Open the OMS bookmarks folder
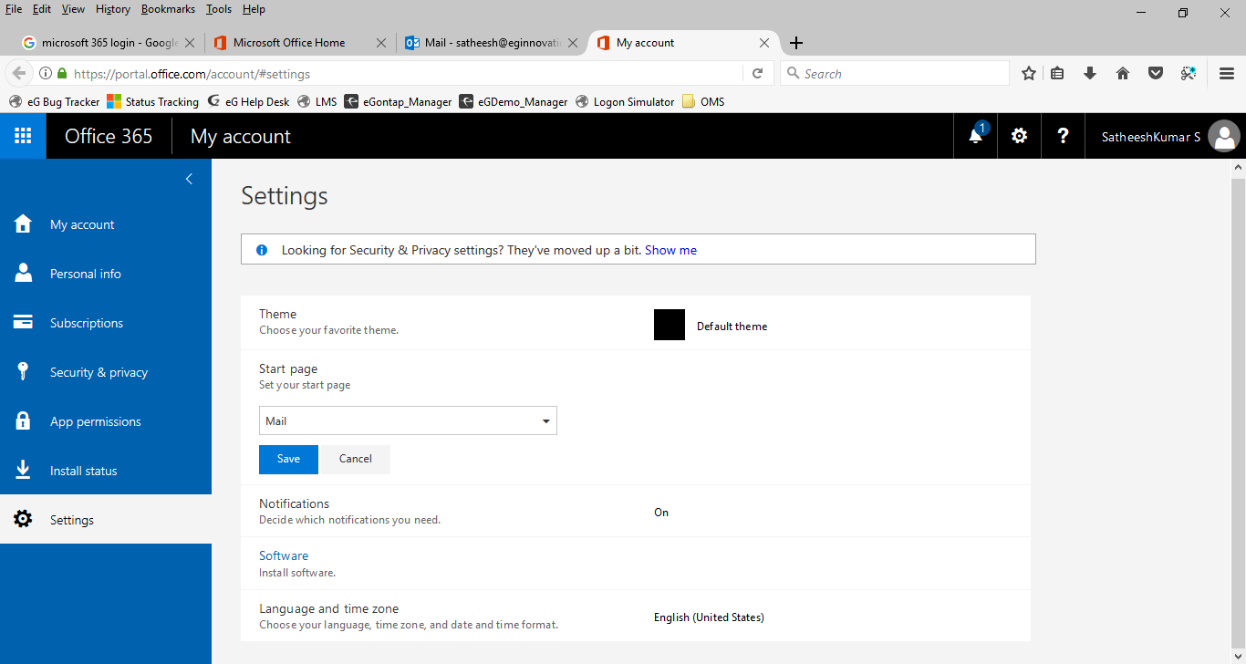The image size is (1246, 664). click(x=703, y=102)
